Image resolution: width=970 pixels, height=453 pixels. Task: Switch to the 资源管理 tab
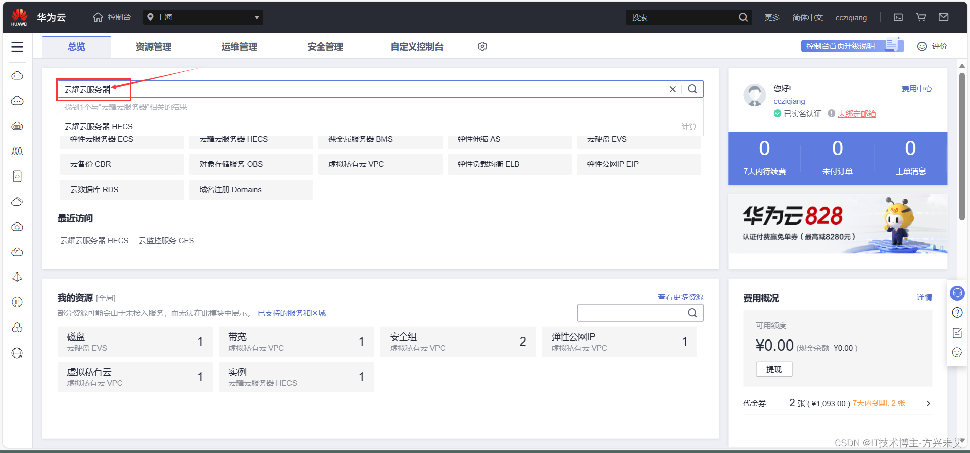click(153, 47)
